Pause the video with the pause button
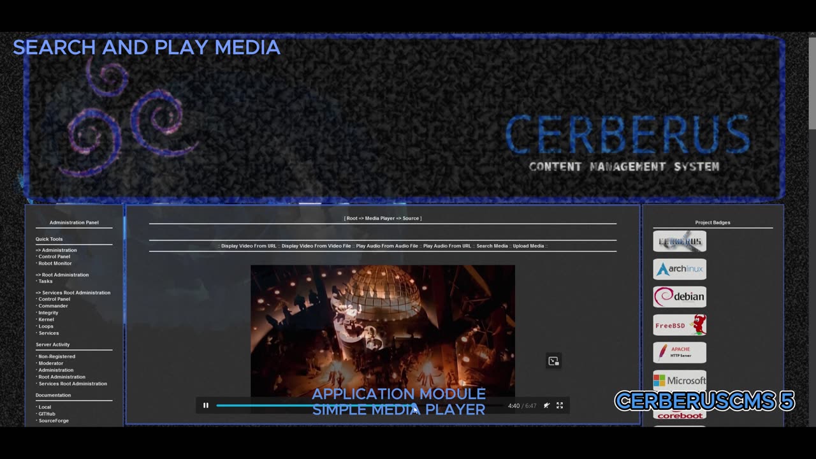 point(206,405)
